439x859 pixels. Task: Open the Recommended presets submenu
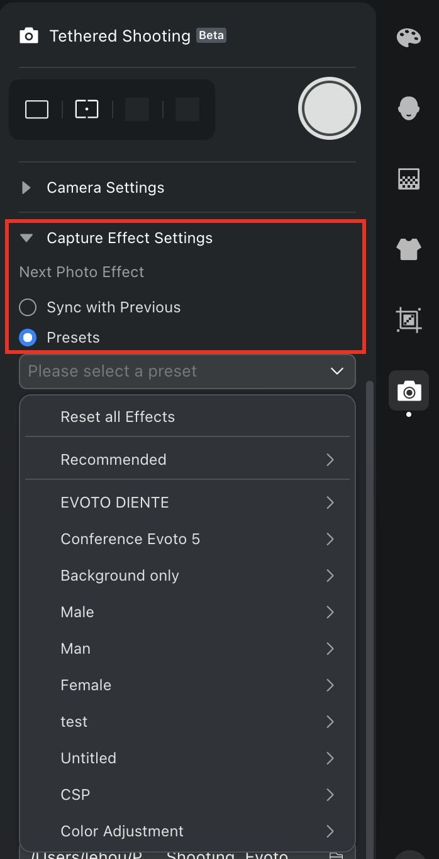pos(187,460)
